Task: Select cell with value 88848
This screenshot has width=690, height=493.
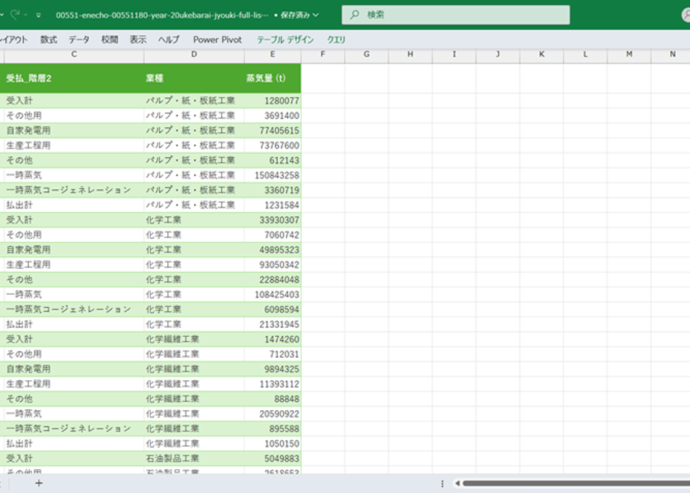Action: [273, 399]
